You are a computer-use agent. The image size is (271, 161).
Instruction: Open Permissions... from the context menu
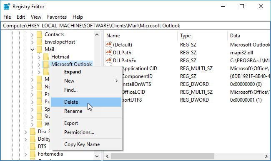click(86, 132)
